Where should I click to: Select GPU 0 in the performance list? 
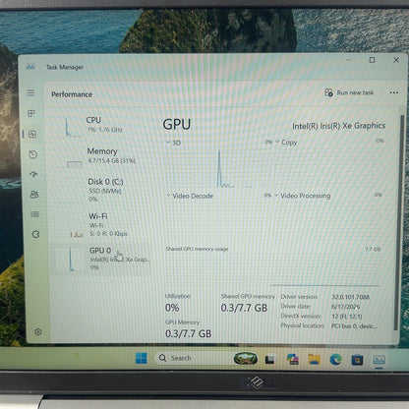tap(102, 259)
